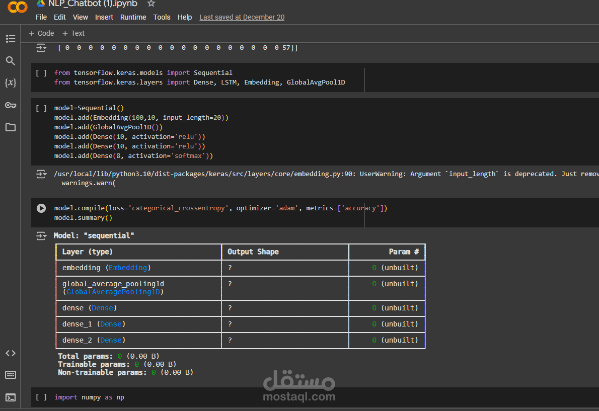Open the Edit menu
Viewport: 599px width, 411px height.
[x=59, y=17]
